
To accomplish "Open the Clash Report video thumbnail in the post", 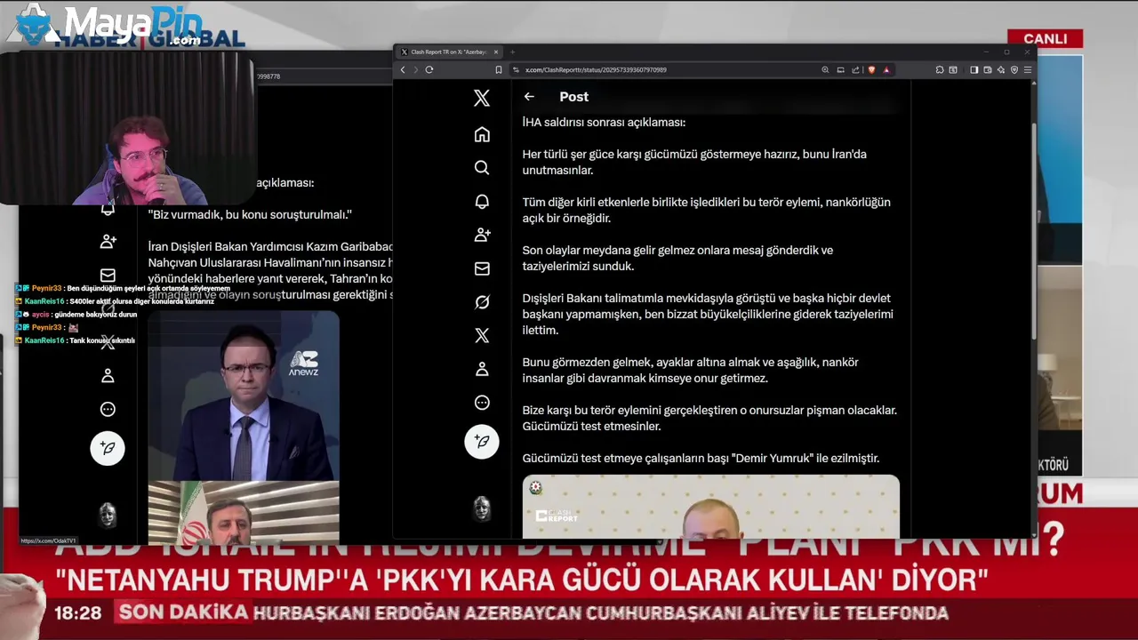I will [x=711, y=507].
